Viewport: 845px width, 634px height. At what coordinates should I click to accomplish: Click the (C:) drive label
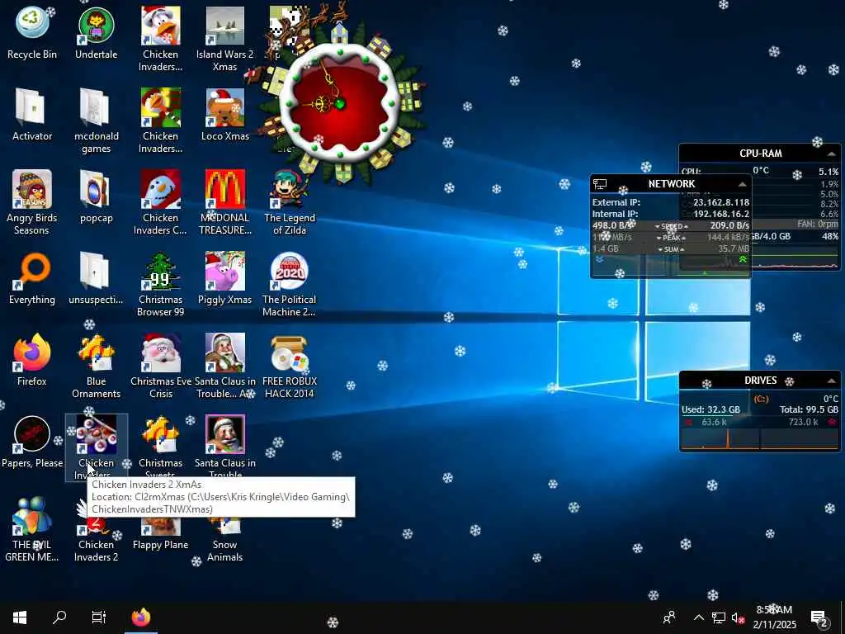(761, 399)
